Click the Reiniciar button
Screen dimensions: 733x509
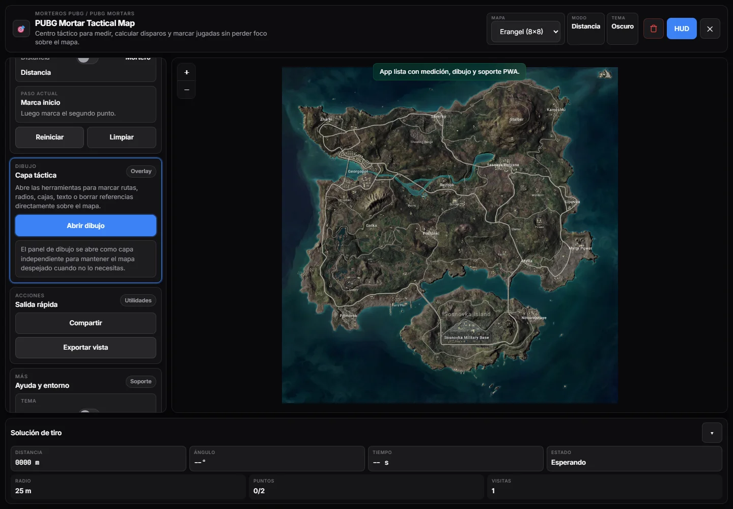(x=50, y=137)
